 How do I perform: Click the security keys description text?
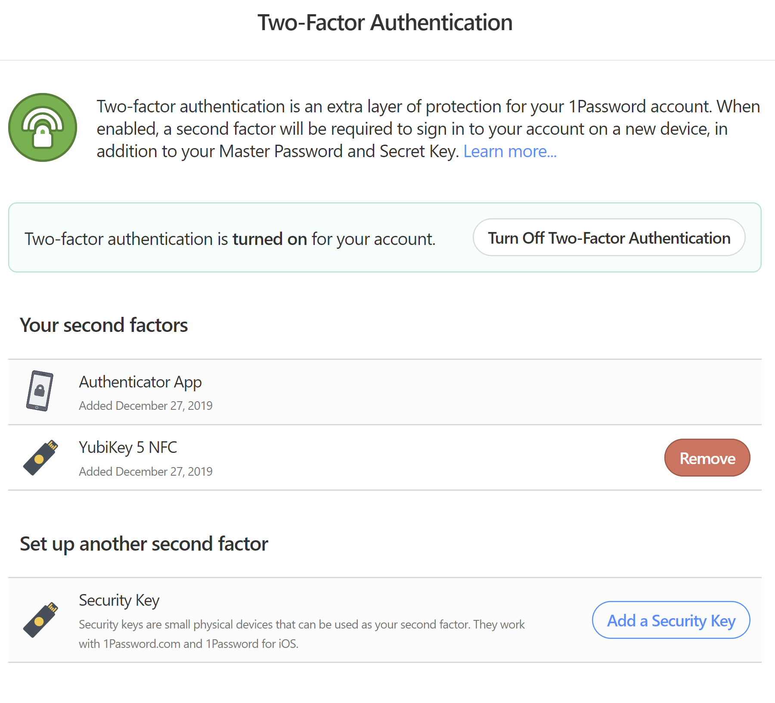[x=301, y=633]
